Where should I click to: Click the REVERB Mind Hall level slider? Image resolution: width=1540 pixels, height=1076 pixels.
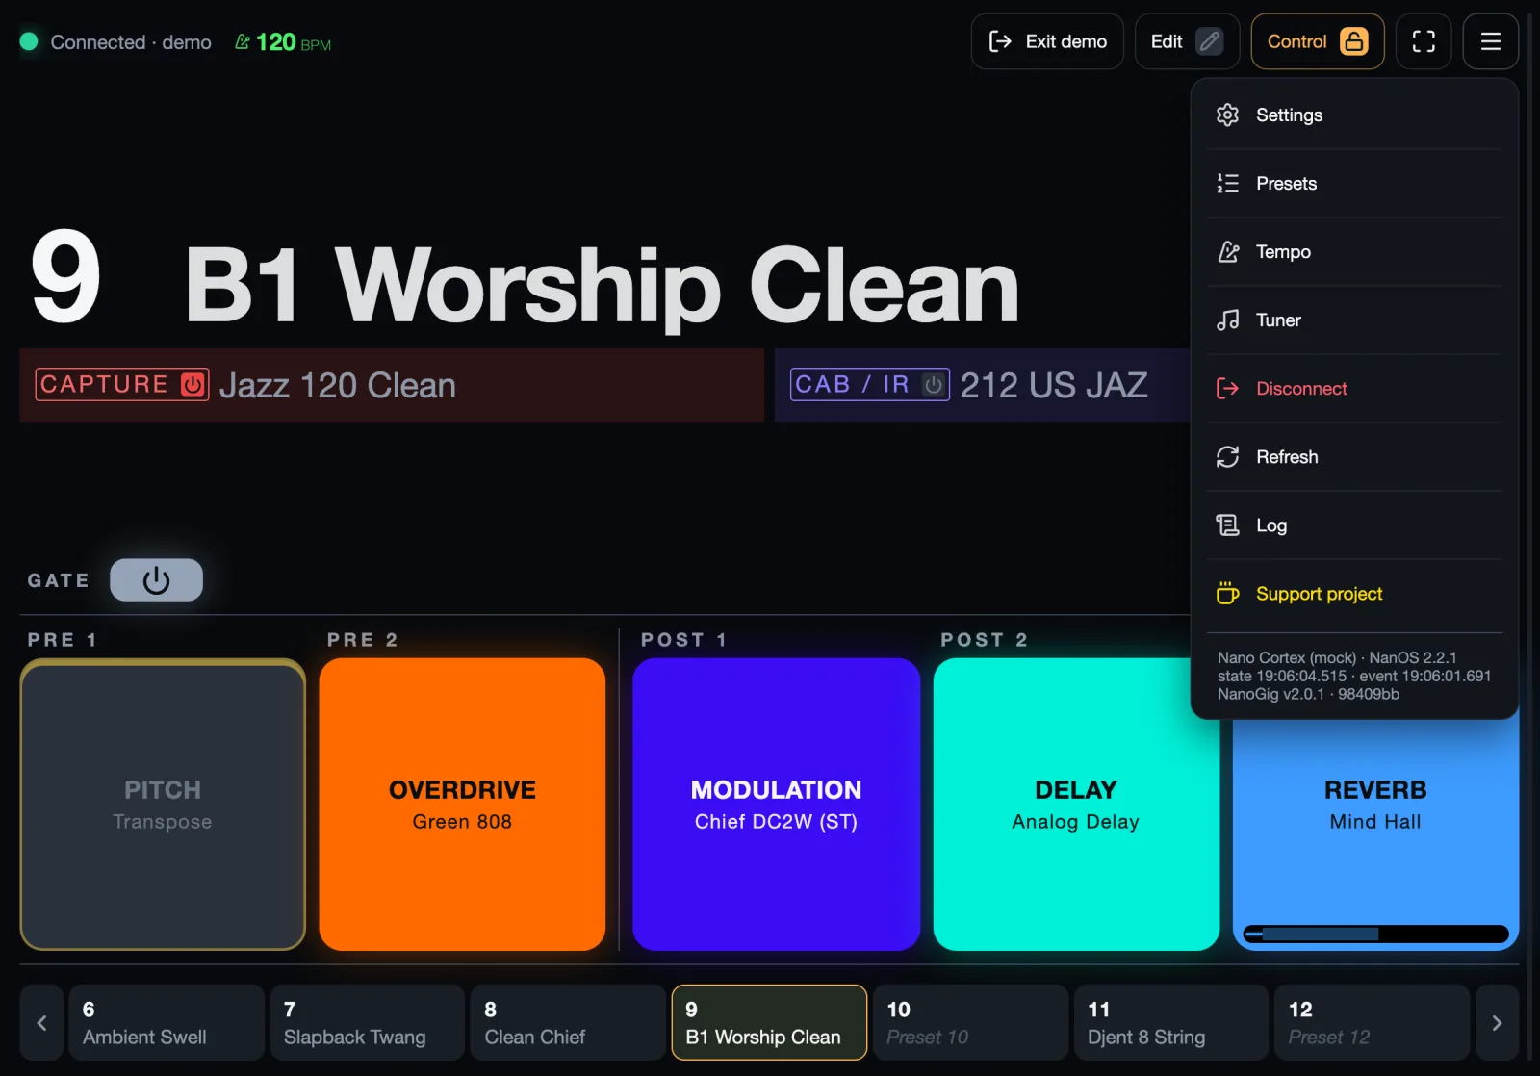click(x=1375, y=934)
